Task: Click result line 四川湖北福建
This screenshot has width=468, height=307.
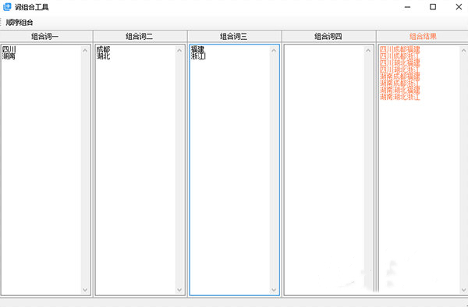Action: click(x=400, y=62)
